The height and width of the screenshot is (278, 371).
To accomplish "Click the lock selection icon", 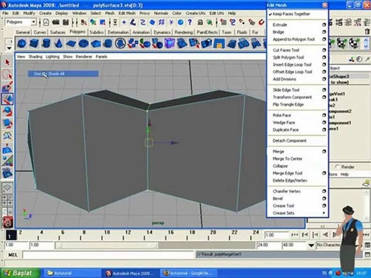I will coord(200,22).
